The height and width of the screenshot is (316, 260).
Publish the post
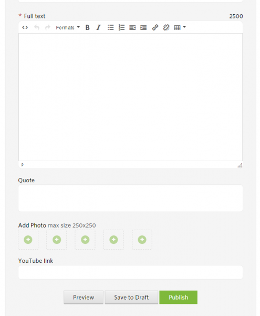tap(178, 297)
